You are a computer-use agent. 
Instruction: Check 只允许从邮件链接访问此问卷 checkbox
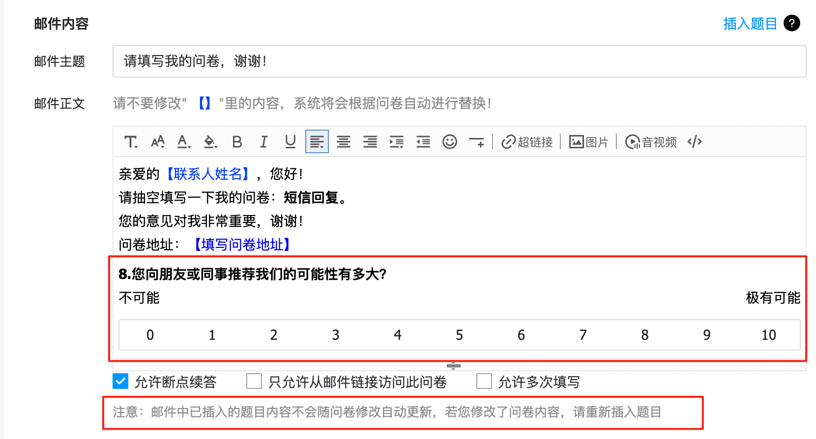(x=254, y=381)
